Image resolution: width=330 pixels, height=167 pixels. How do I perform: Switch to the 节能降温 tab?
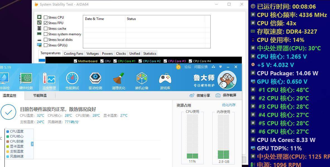tap(40, 95)
